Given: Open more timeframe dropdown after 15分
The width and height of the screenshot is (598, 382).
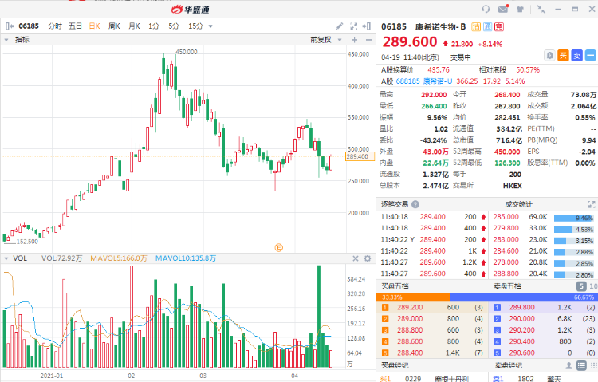Looking at the screenshot, I should [210, 26].
